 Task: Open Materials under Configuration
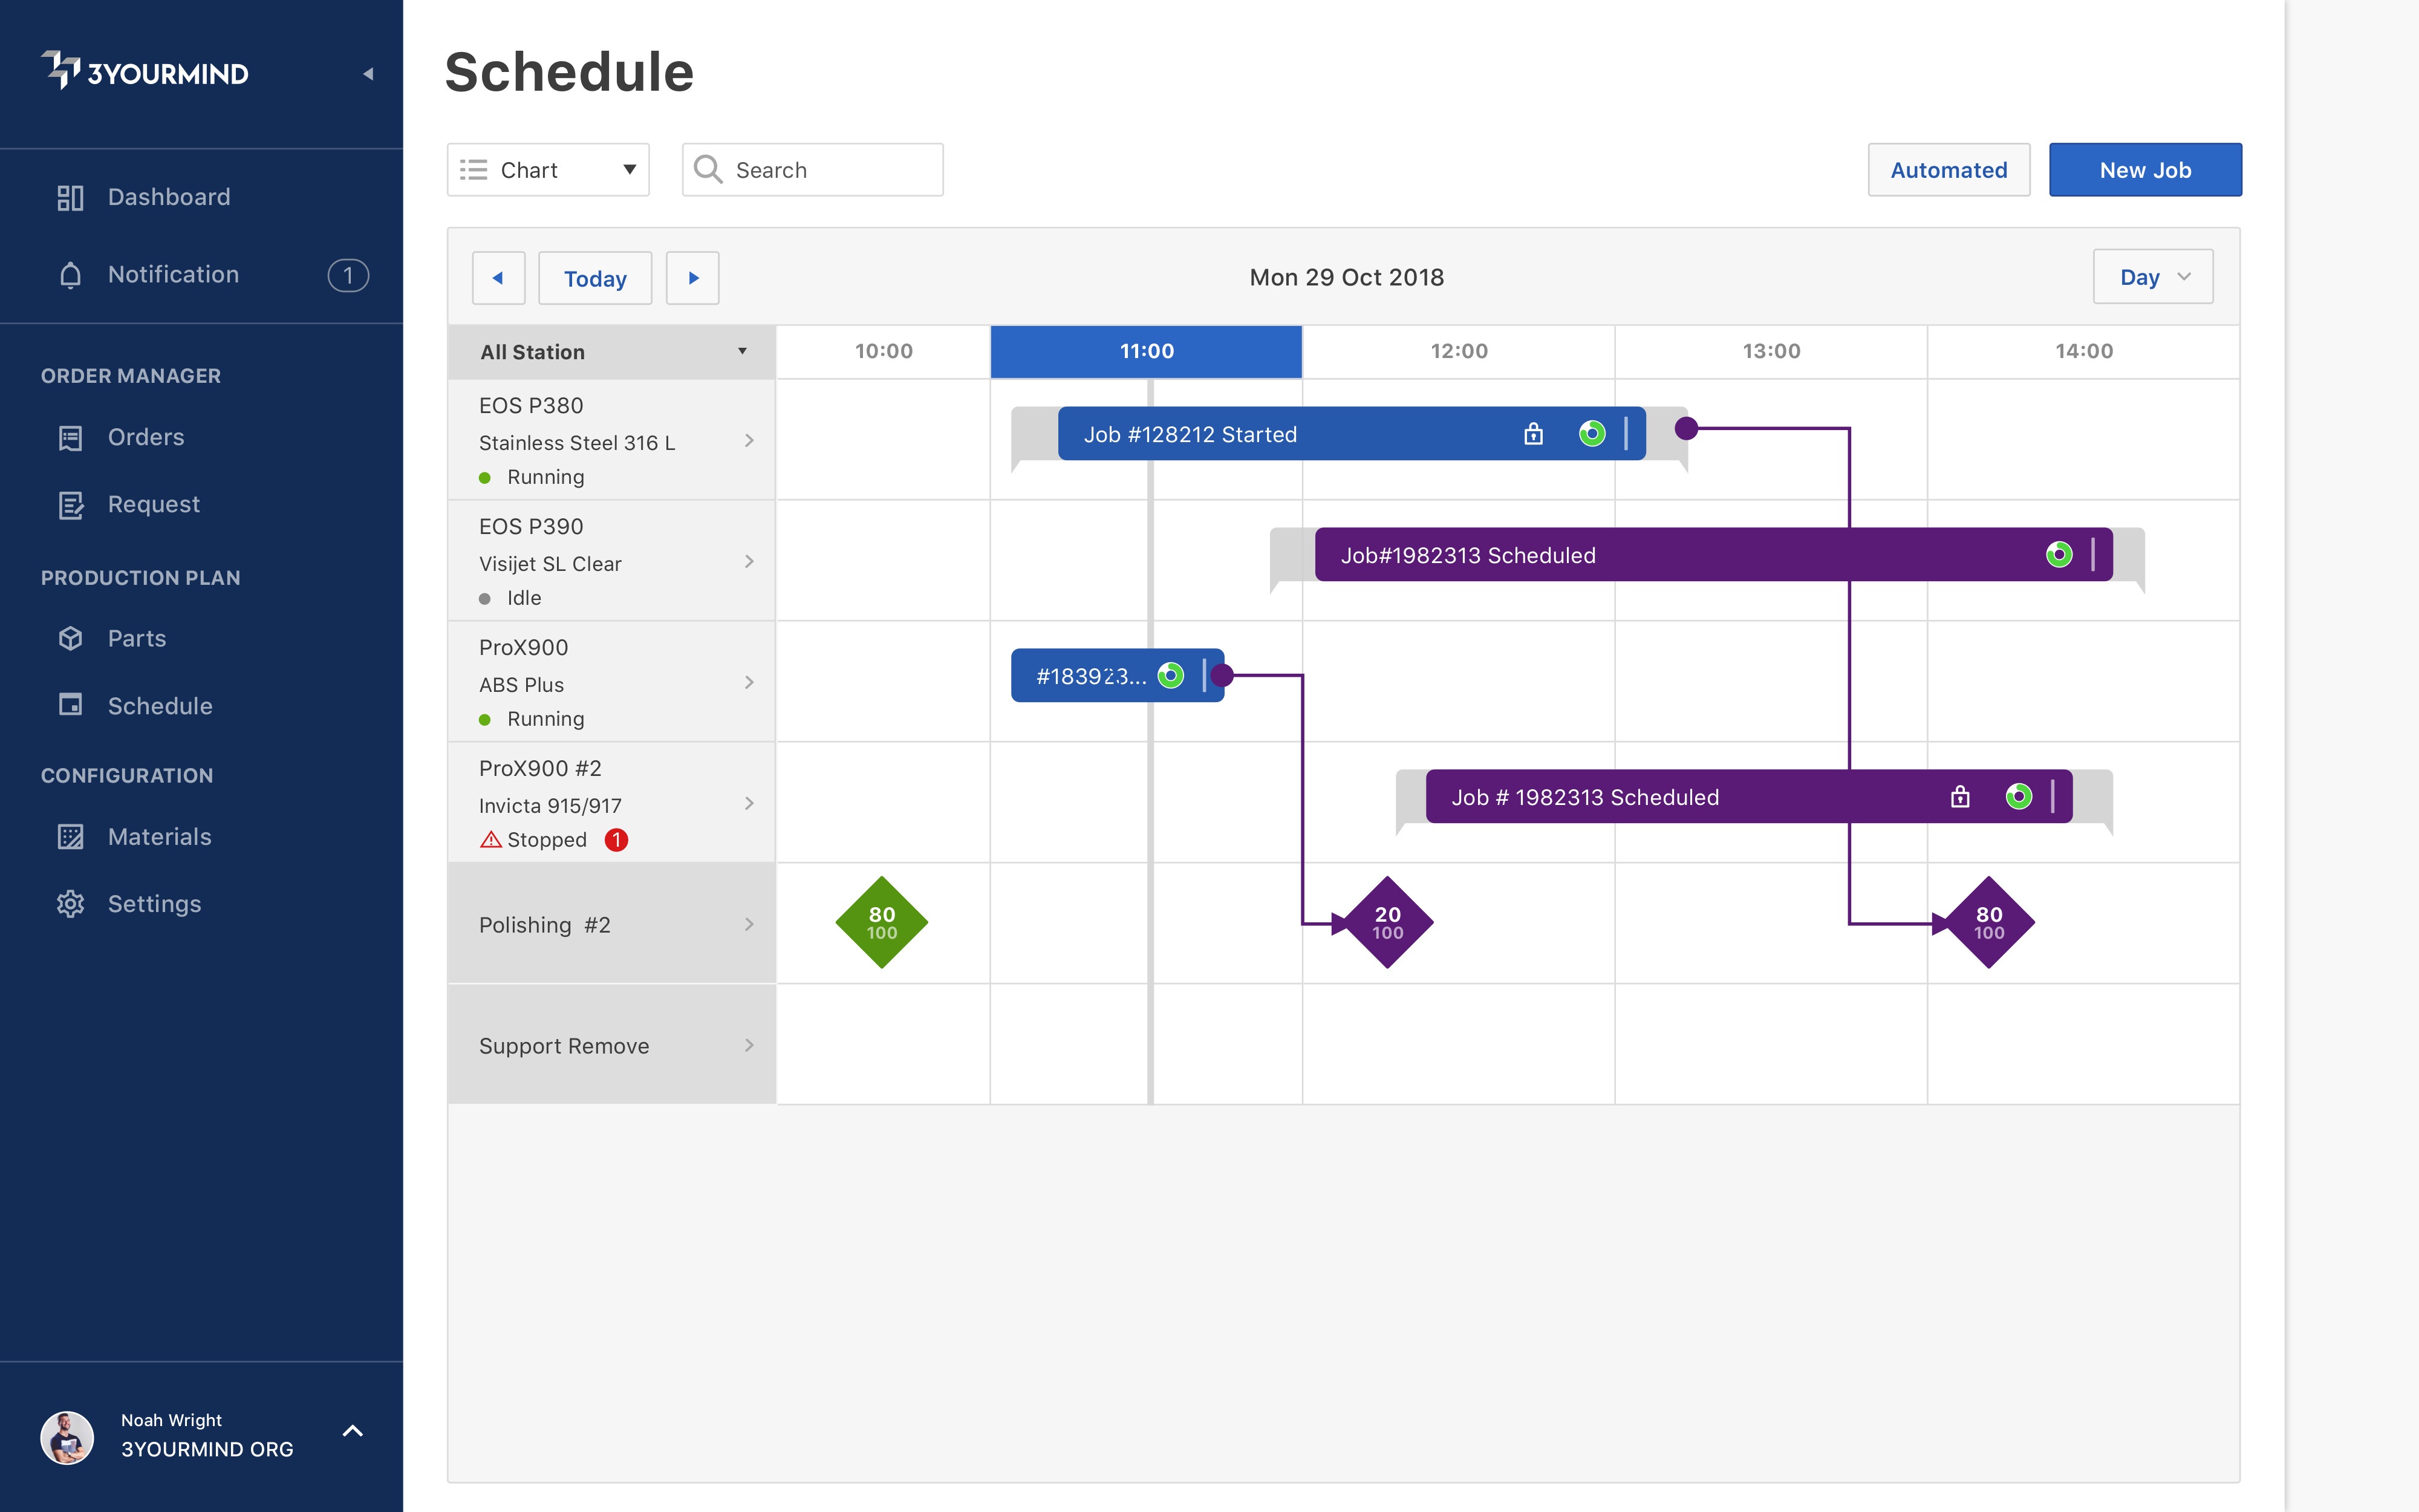pos(159,836)
